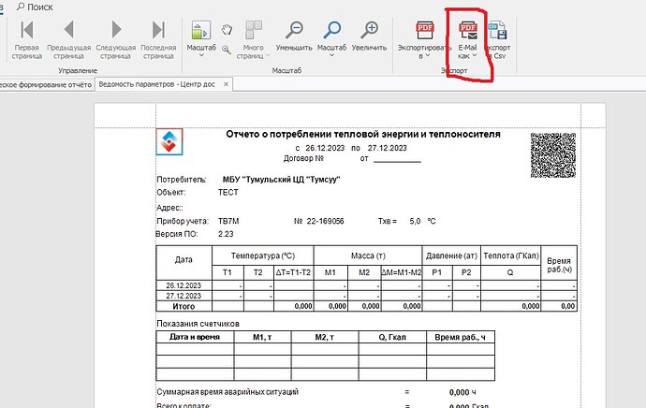Click the Температура (°C) column header

click(x=263, y=255)
